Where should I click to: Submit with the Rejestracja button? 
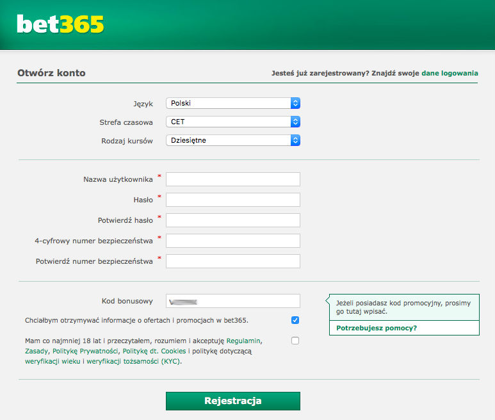[233, 401]
